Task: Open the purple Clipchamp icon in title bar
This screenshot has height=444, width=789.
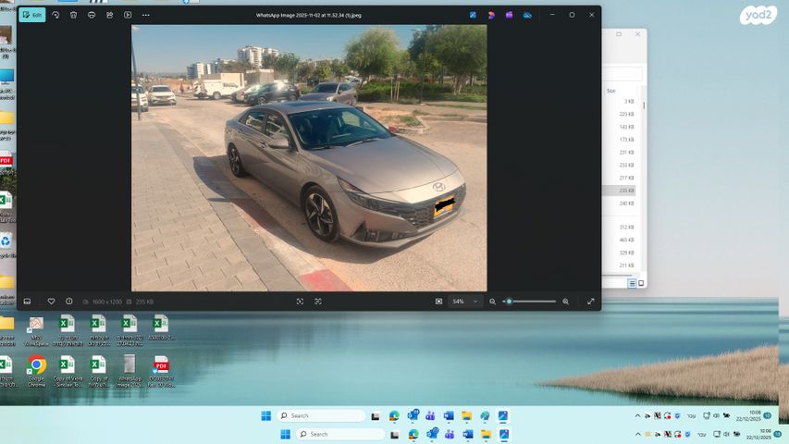Action: 510,15
